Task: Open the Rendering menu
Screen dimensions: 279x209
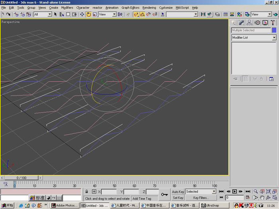Action: click(x=149, y=8)
